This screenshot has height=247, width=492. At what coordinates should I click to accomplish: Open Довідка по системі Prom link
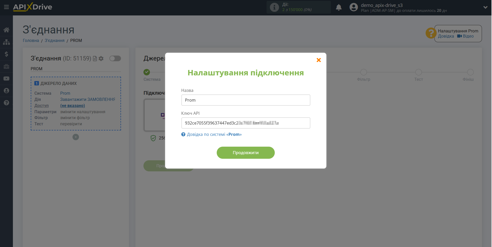pyautogui.click(x=214, y=134)
